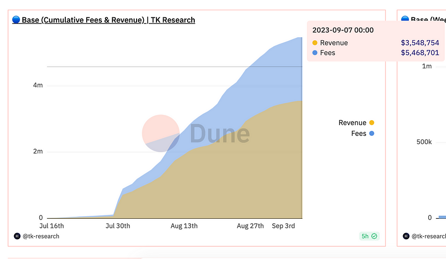Image resolution: width=446 pixels, height=259 pixels.
Task: Click the $5,468,701 Fees value in tooltip
Action: 419,53
